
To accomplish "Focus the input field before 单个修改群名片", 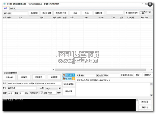I will click(115, 13).
